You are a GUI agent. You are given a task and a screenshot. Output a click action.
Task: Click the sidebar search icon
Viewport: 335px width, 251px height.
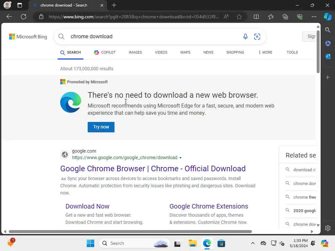pos(327,30)
